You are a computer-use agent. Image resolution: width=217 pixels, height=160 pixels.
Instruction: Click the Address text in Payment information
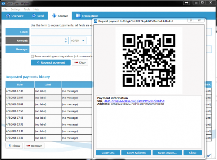(137, 104)
